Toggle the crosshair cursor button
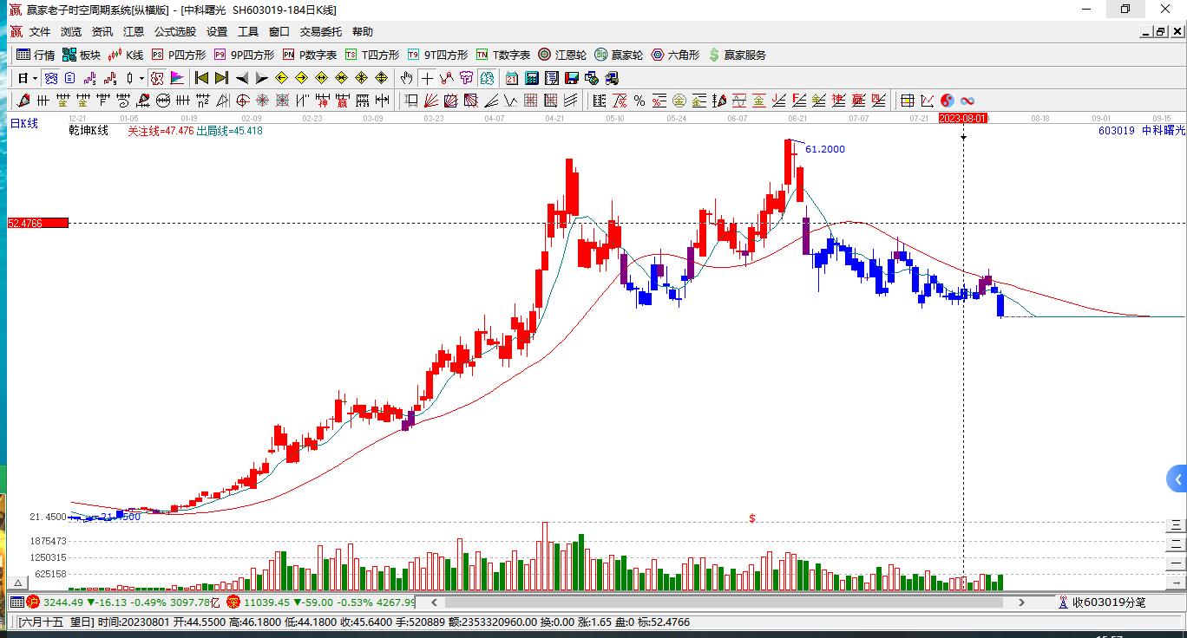Viewport: 1187px width, 638px height. coord(427,78)
